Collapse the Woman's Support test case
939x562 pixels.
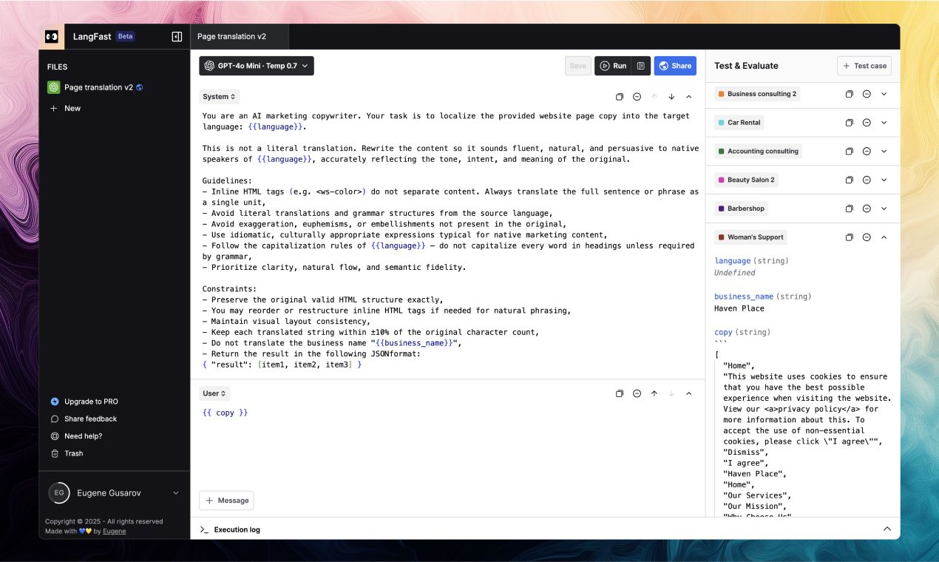884,237
